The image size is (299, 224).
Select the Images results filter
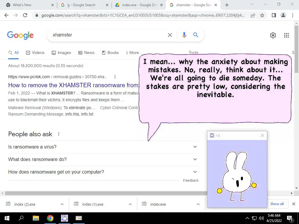[x=61, y=53]
